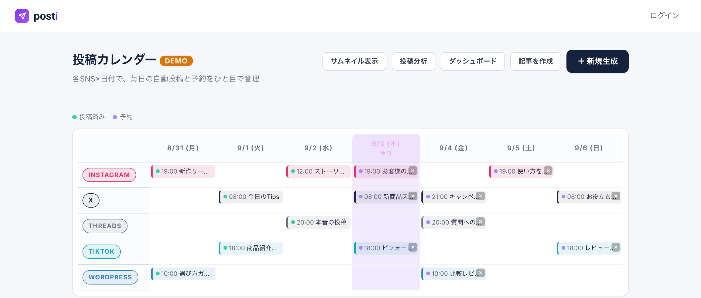Viewport: 701px width, 298px height.
Task: Click the + 新規生成 button
Action: tap(597, 61)
